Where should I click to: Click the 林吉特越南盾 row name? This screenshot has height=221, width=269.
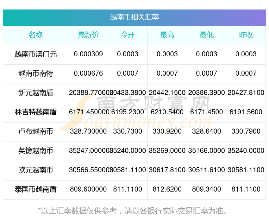[36, 112]
